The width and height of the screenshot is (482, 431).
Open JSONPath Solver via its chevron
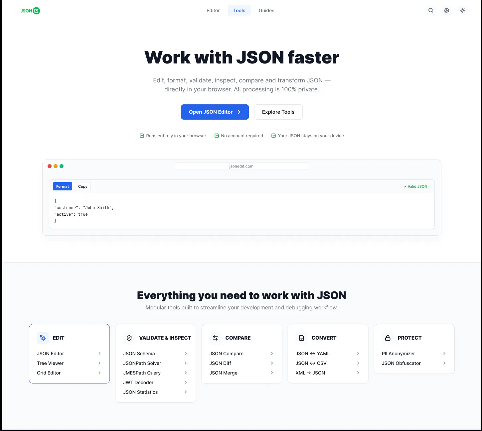186,363
